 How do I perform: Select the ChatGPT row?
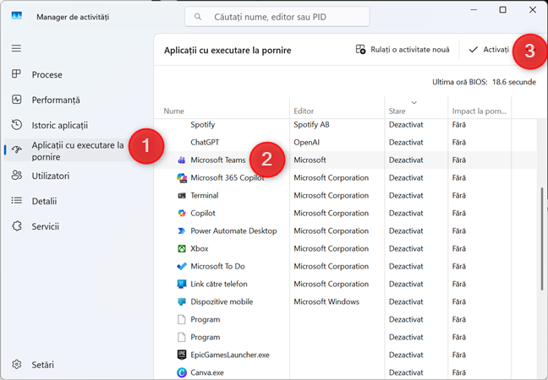[345, 143]
